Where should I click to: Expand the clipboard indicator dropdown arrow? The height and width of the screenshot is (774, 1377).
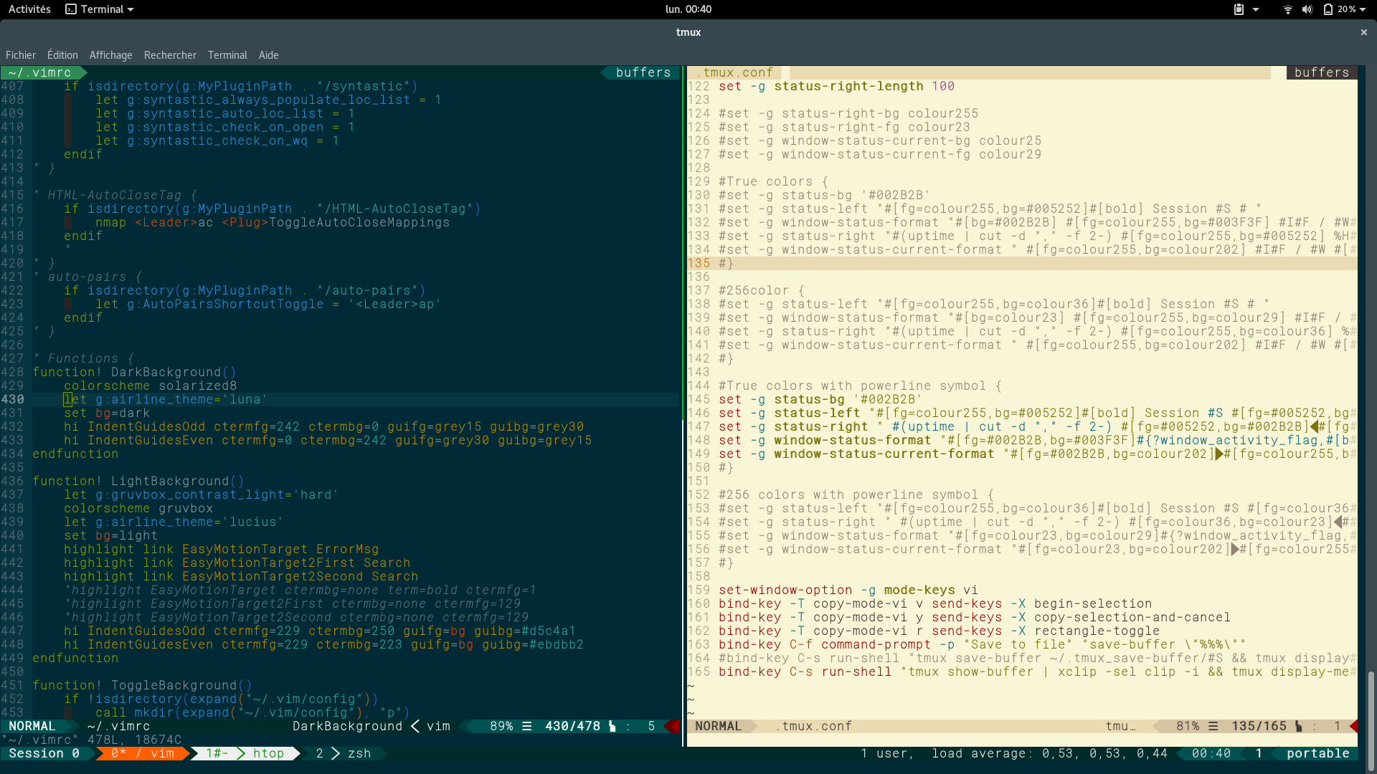1256,9
